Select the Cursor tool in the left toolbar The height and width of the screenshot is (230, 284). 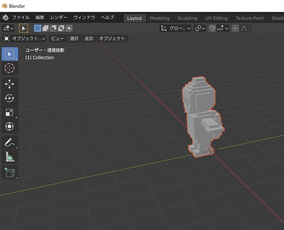pyautogui.click(x=10, y=68)
